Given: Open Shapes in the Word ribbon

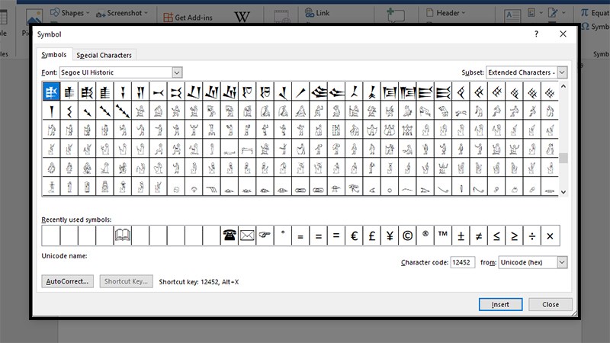Looking at the screenshot, I should 70,13.
